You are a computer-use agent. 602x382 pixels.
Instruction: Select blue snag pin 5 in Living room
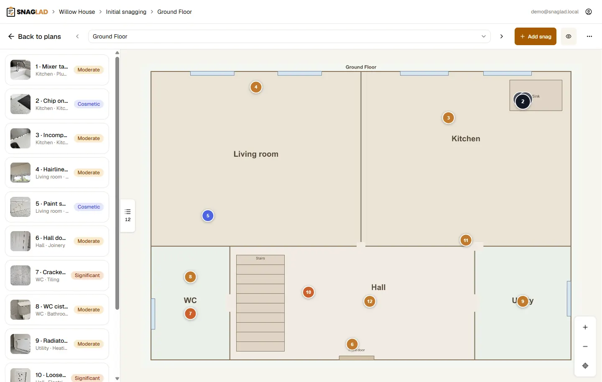208,216
